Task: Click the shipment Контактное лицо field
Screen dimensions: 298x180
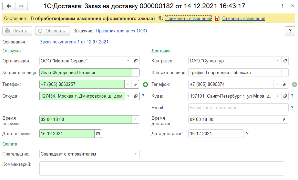Action: pos(86,73)
